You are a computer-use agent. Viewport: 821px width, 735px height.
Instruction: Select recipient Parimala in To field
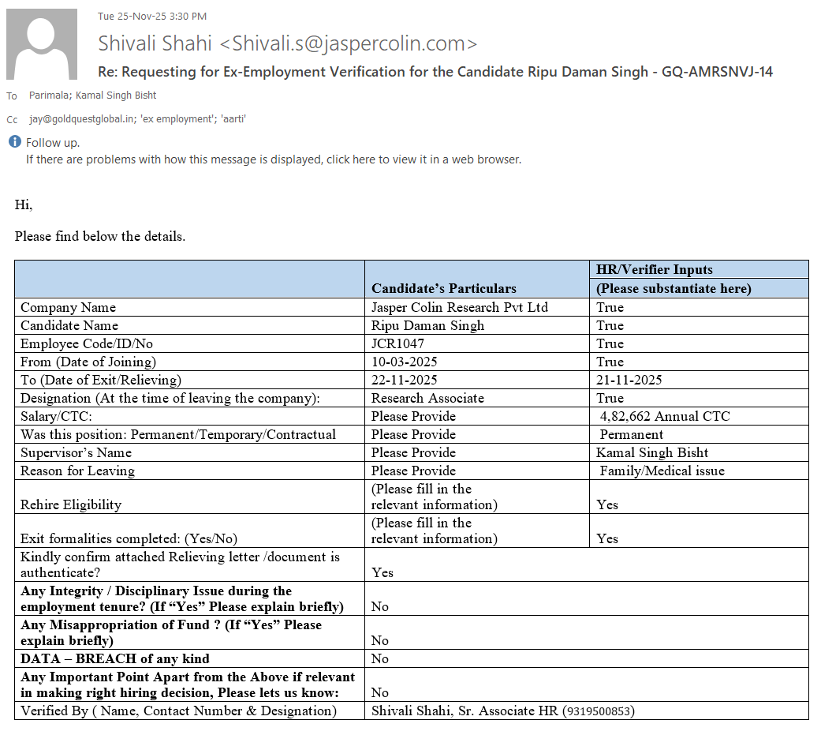pos(49,96)
